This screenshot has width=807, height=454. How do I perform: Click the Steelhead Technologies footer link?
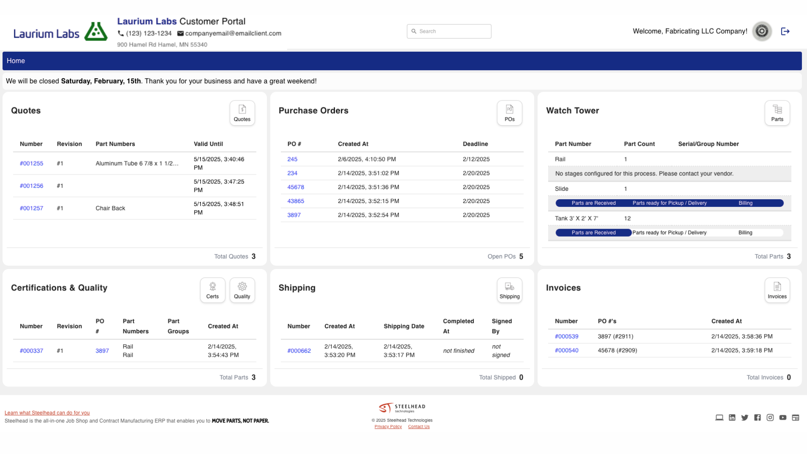[403, 409]
